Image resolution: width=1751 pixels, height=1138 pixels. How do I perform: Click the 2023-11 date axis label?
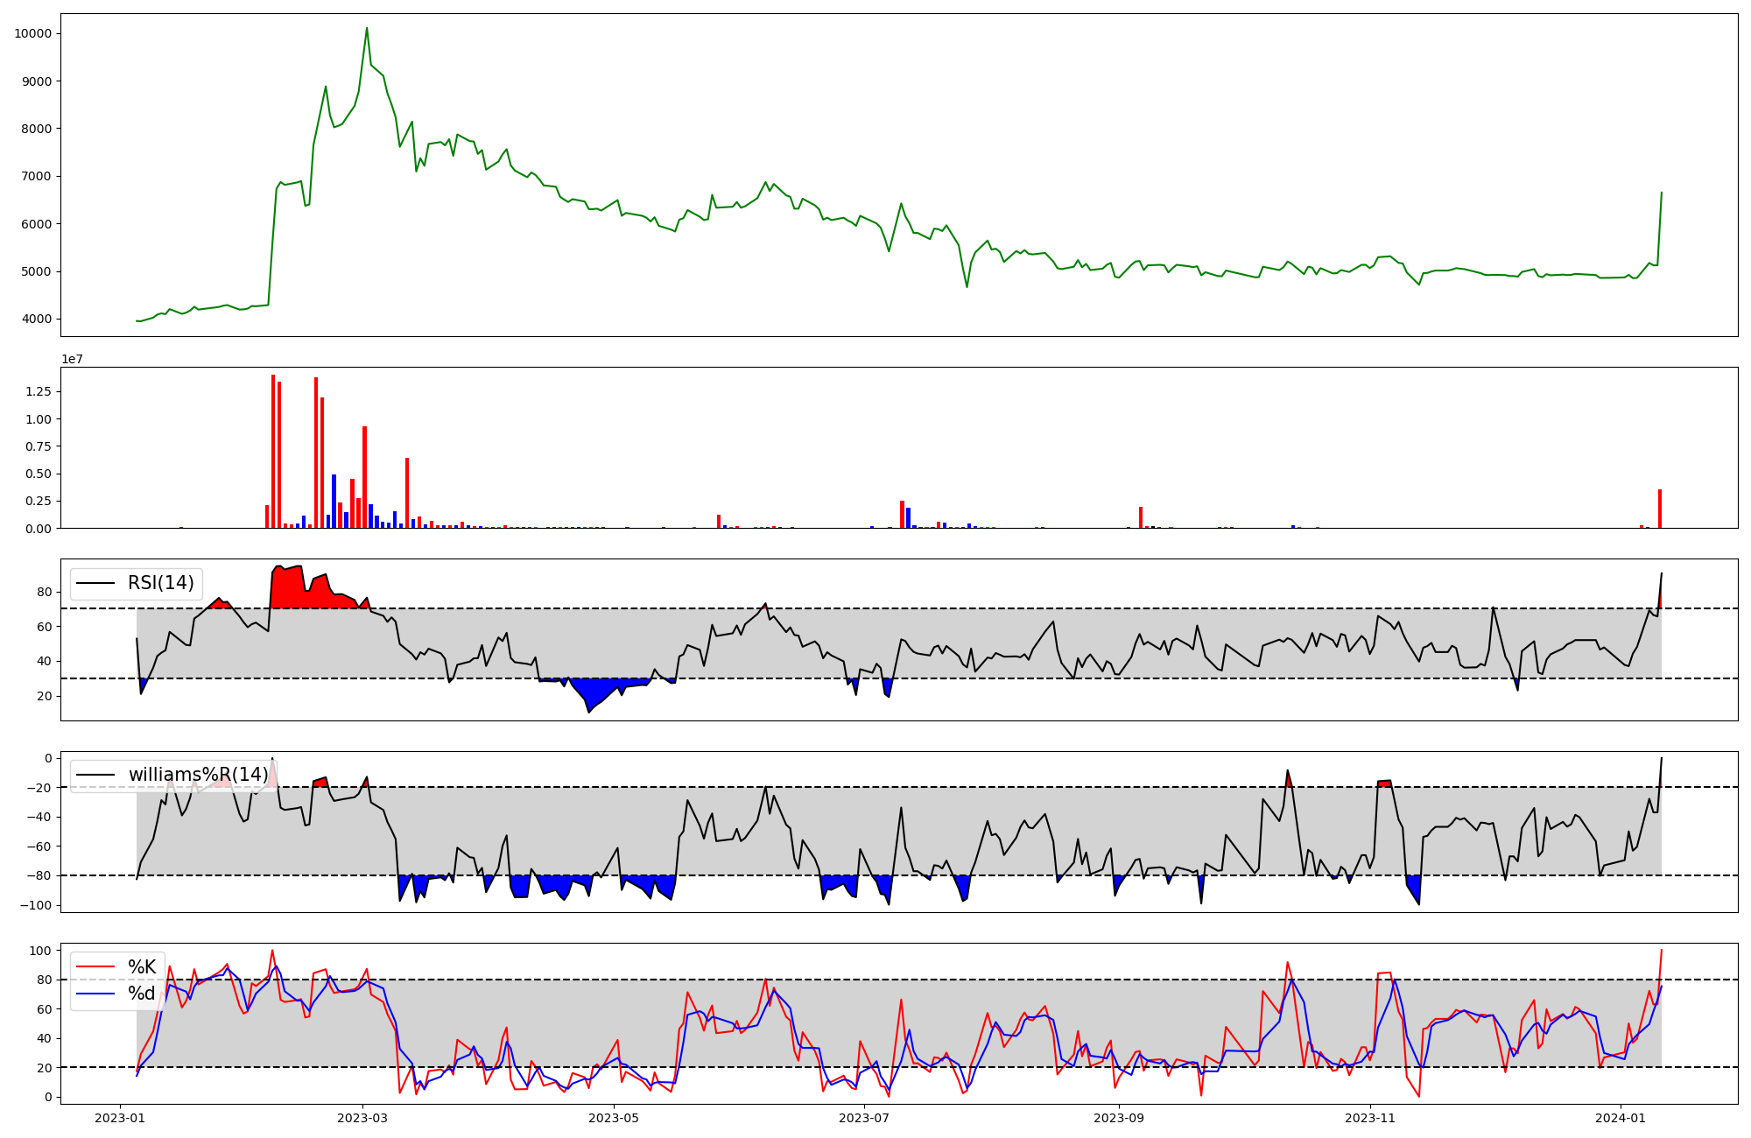click(x=1370, y=1118)
